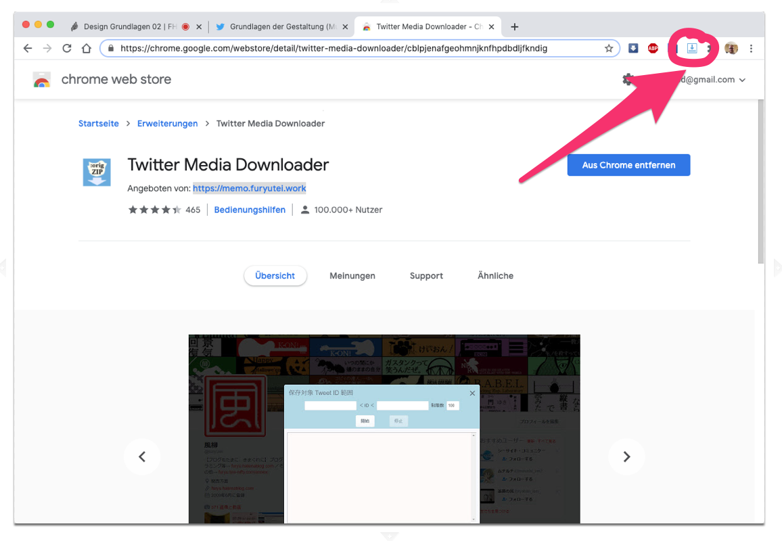Image resolution: width=782 pixels, height=541 pixels.
Task: Show previous screenshot in carousel
Action: coord(142,456)
